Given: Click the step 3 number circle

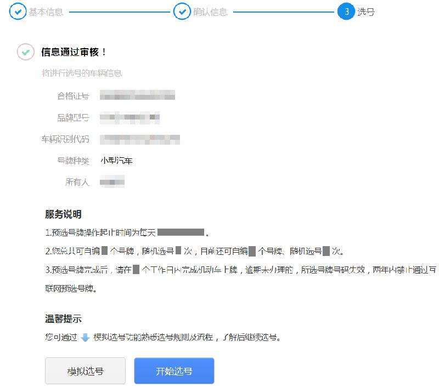Looking at the screenshot, I should click(x=346, y=12).
